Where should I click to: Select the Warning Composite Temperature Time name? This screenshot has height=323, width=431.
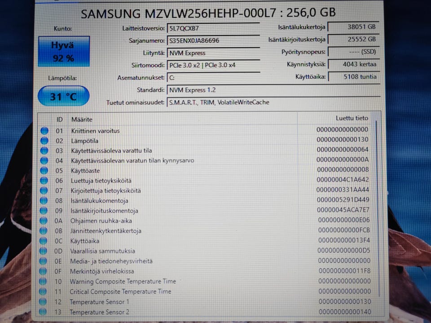click(123, 282)
